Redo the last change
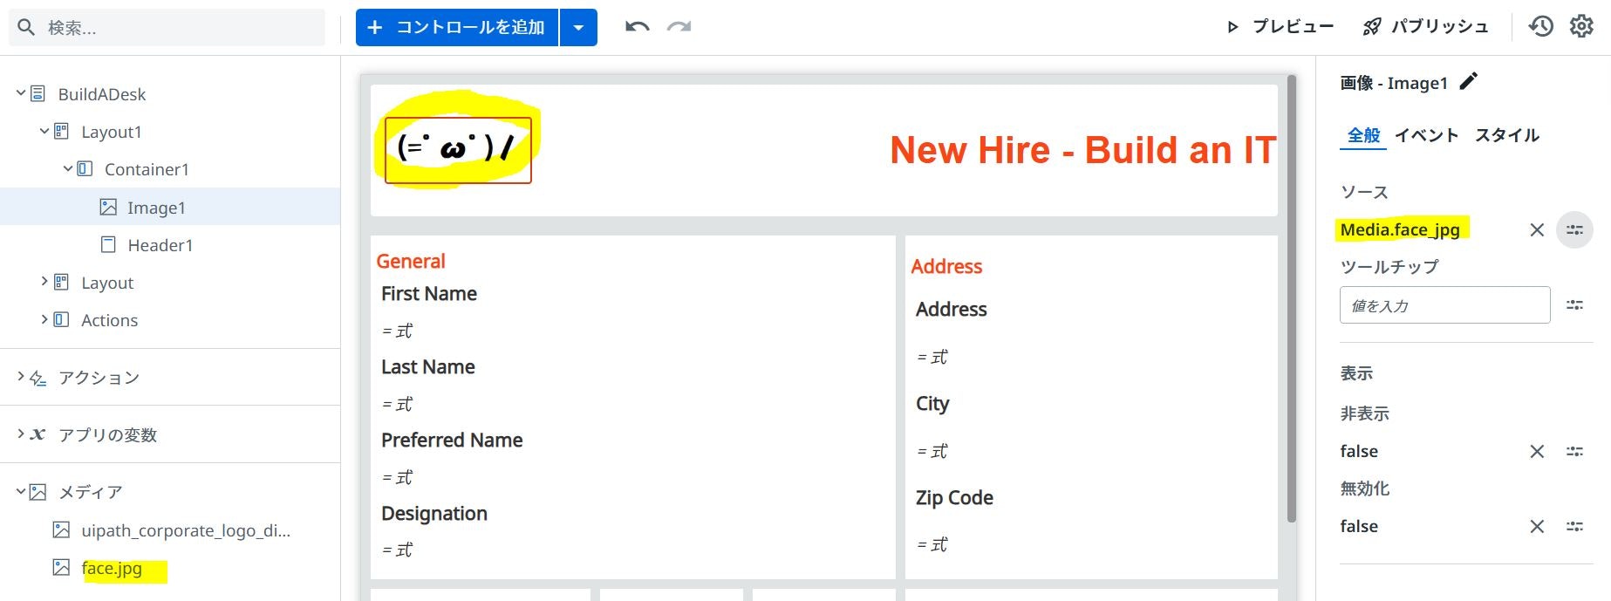This screenshot has width=1611, height=601. 679,27
